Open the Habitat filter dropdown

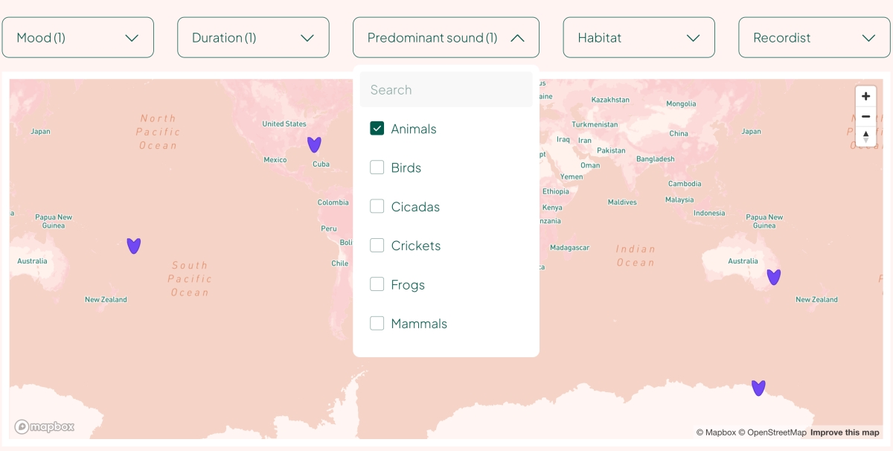(x=638, y=38)
